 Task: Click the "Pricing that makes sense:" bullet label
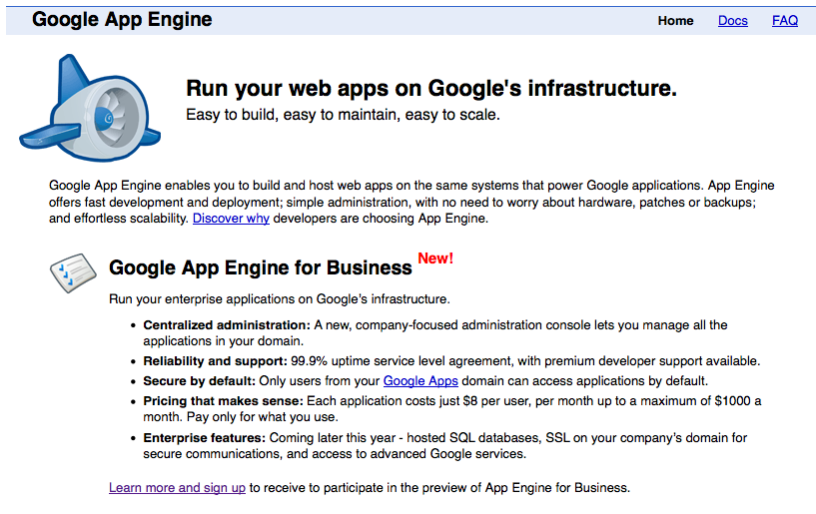224,401
